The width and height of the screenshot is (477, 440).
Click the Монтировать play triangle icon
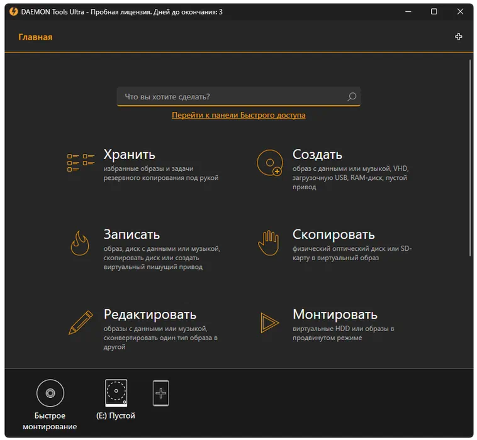point(269,322)
